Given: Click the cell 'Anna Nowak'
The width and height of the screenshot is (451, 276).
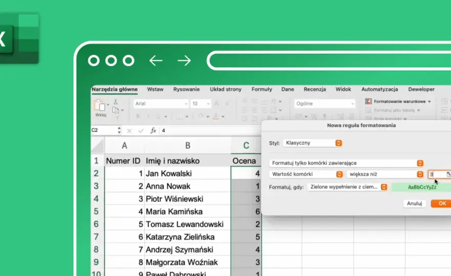Looking at the screenshot, I should point(188,186).
